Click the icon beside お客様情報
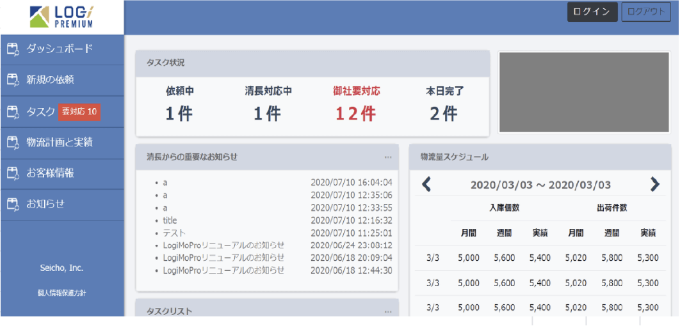Viewport: 680px width, 326px height. [x=13, y=173]
